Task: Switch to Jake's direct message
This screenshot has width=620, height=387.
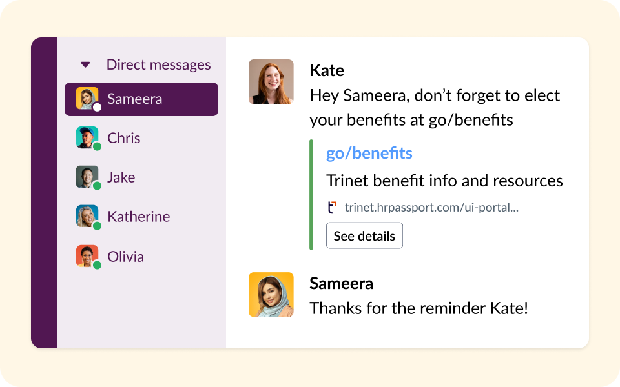Action: 121,177
